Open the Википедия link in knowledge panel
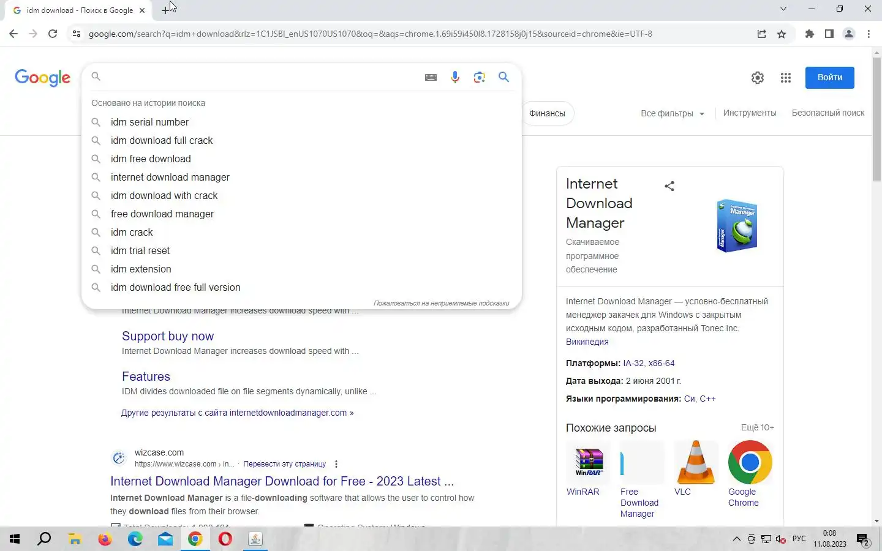The image size is (882, 551). pyautogui.click(x=587, y=342)
